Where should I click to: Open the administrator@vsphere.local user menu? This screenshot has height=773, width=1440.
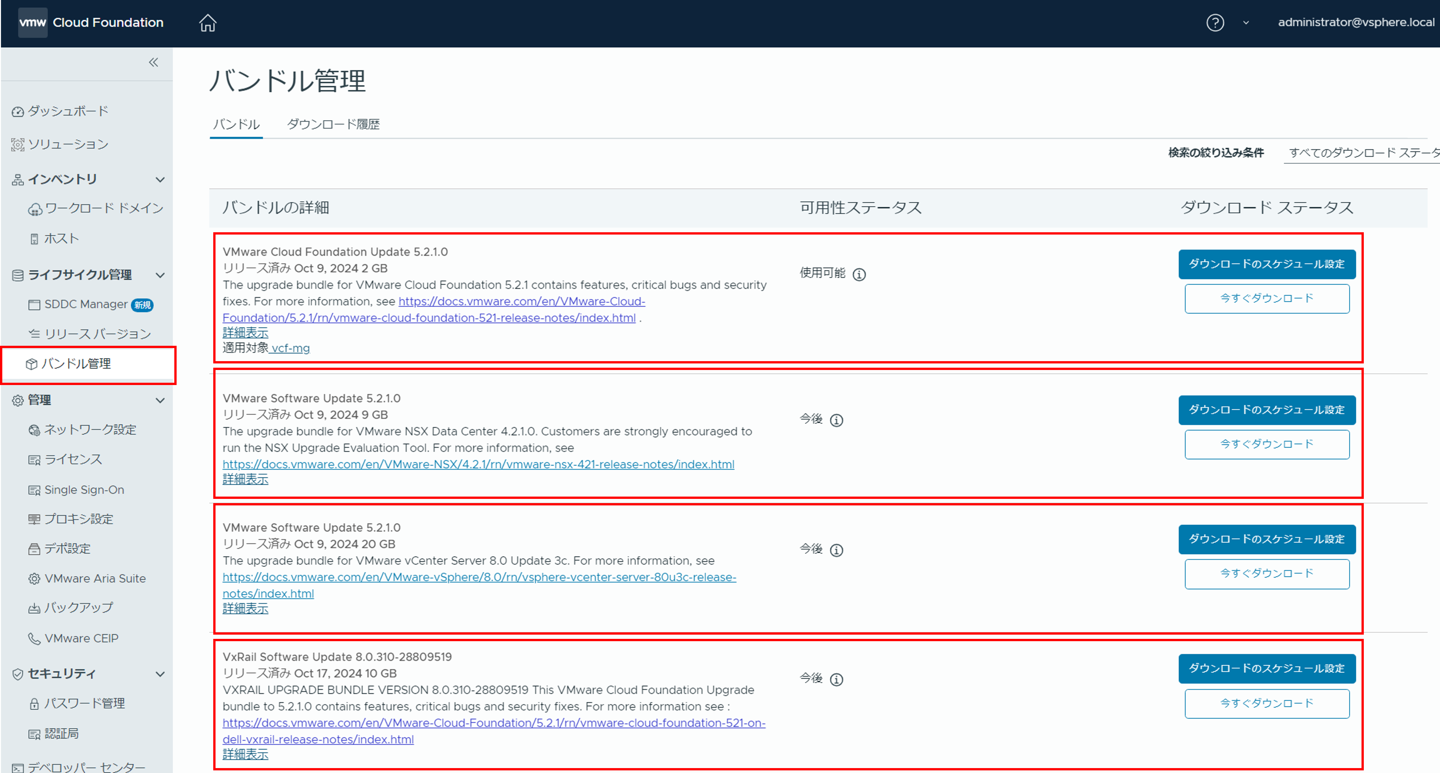click(1356, 22)
